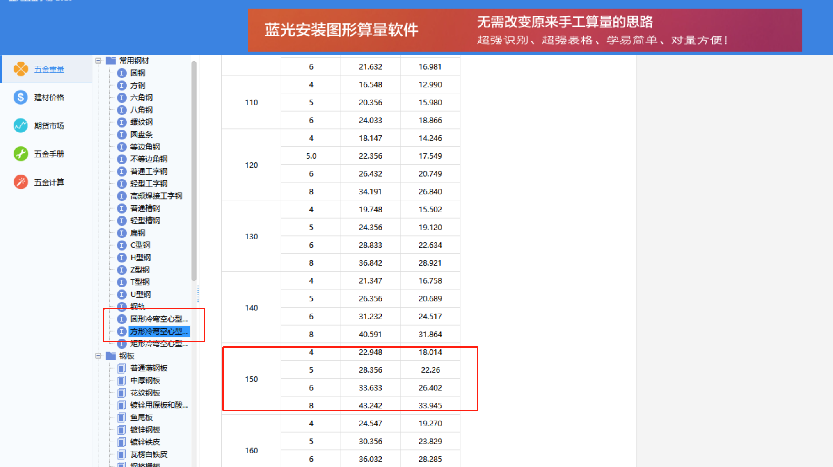Select 镀锌钢板 in the tree

pyautogui.click(x=145, y=430)
